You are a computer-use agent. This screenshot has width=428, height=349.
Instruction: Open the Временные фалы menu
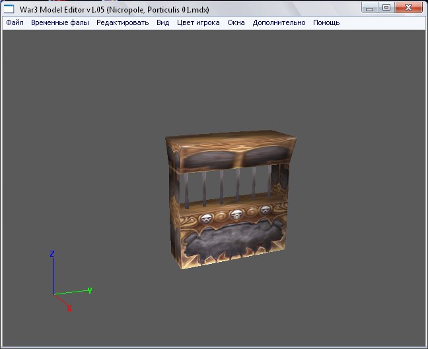click(59, 22)
